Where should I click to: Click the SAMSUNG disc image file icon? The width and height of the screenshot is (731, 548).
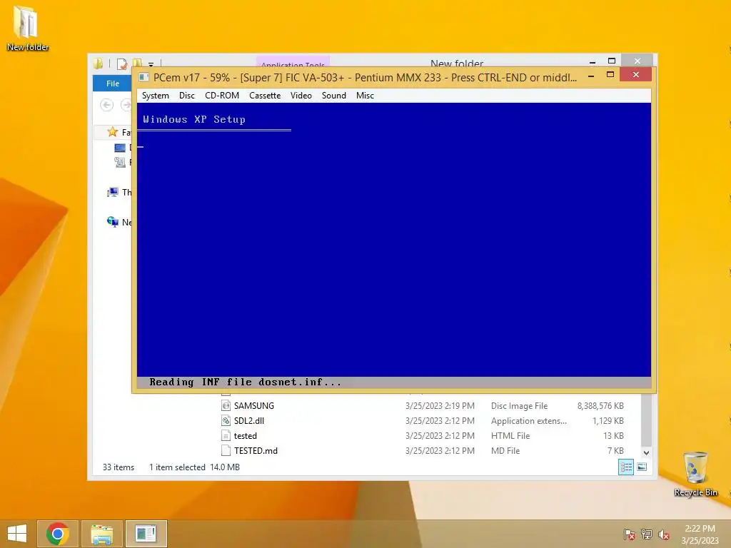click(x=226, y=406)
